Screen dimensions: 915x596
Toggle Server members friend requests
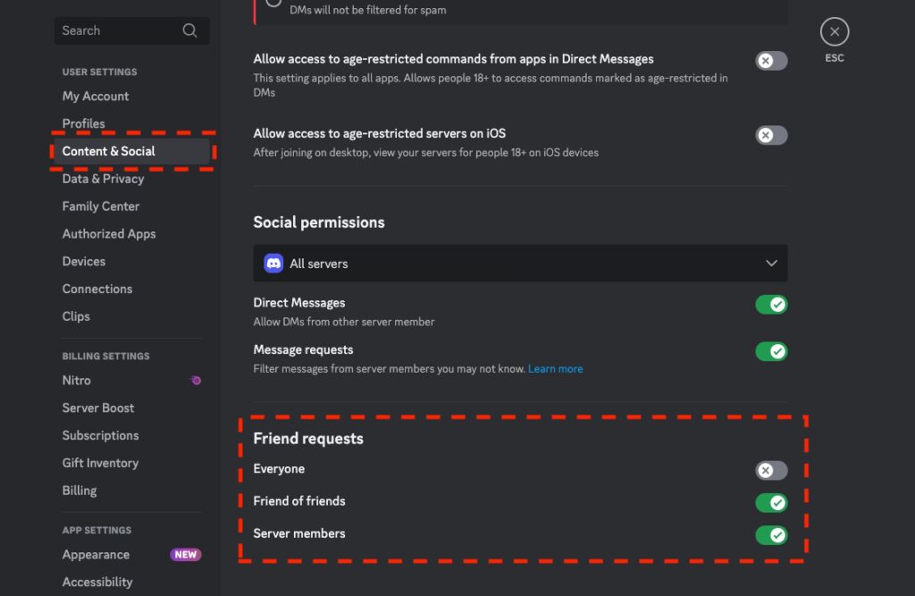[771, 535]
